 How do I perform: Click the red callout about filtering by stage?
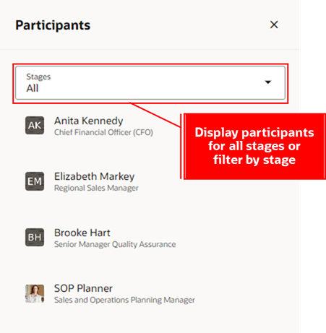pyautogui.click(x=253, y=147)
